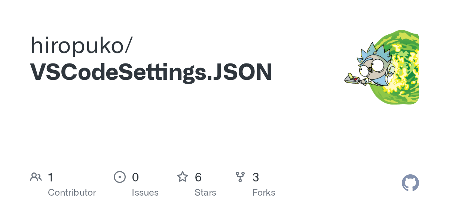Click the Forks branch icon

[x=240, y=177]
